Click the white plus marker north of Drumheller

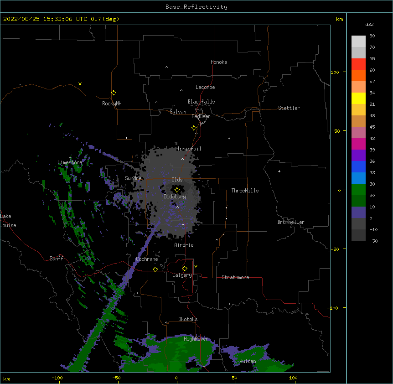tap(279, 171)
